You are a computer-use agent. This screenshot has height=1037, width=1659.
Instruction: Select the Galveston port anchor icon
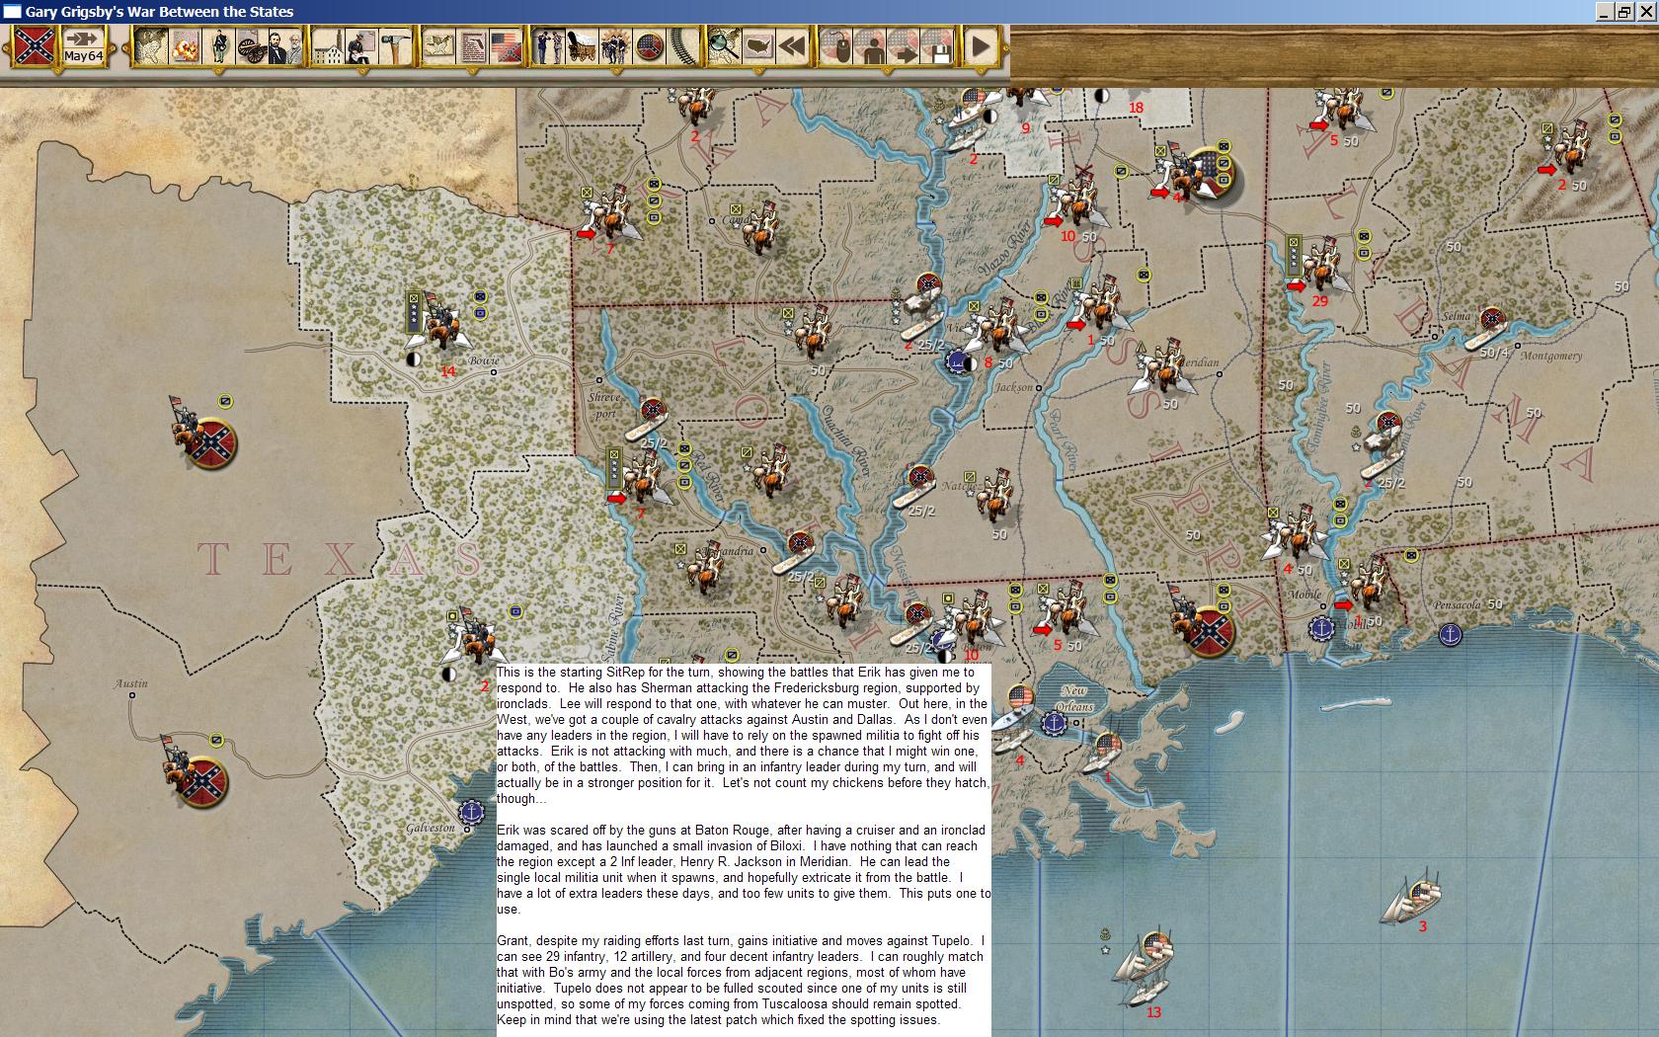[x=472, y=812]
